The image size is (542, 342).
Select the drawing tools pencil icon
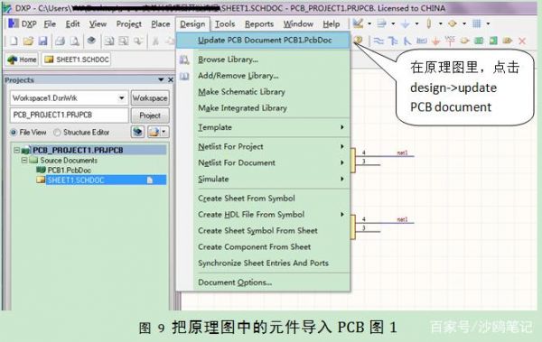pos(358,23)
